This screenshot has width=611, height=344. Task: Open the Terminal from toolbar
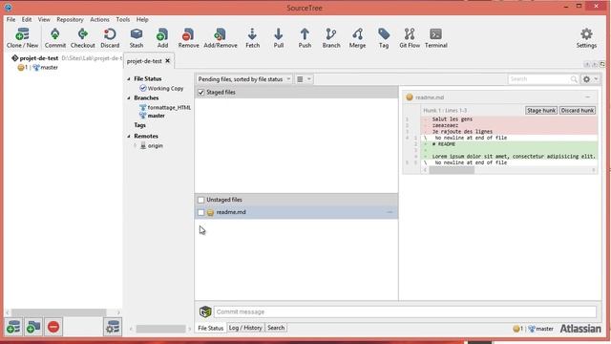pyautogui.click(x=435, y=38)
